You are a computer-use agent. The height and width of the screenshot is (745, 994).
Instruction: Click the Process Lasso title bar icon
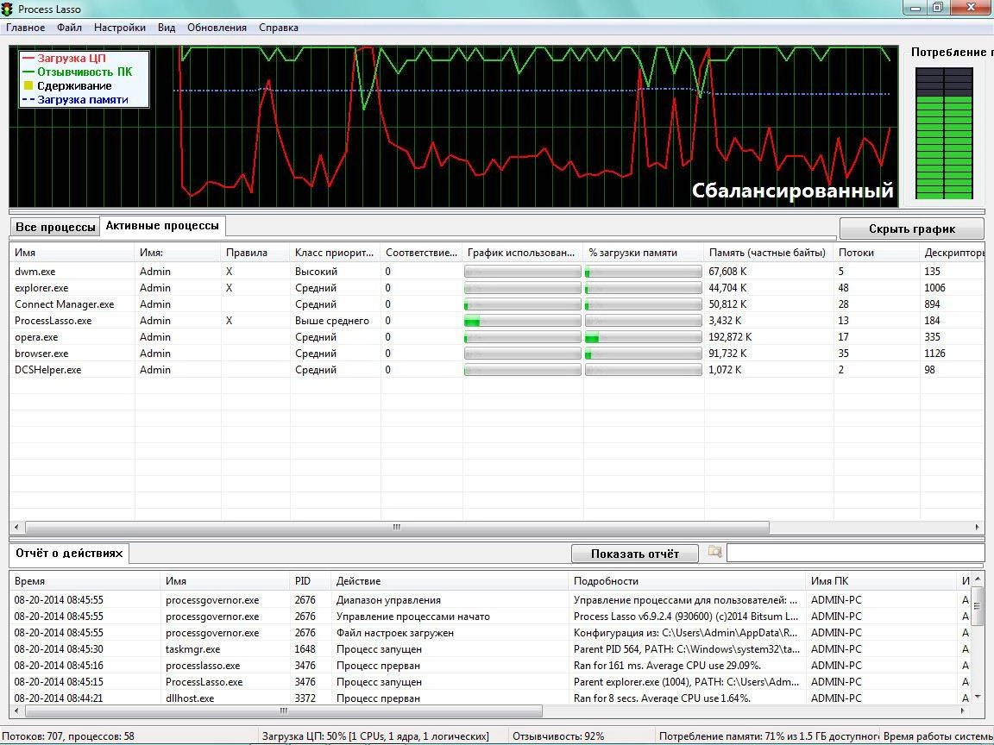pyautogui.click(x=7, y=9)
